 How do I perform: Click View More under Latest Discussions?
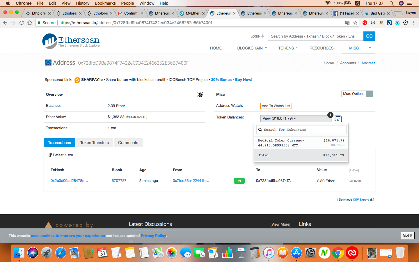pyautogui.click(x=280, y=224)
